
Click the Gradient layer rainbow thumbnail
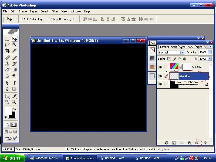(x=174, y=66)
